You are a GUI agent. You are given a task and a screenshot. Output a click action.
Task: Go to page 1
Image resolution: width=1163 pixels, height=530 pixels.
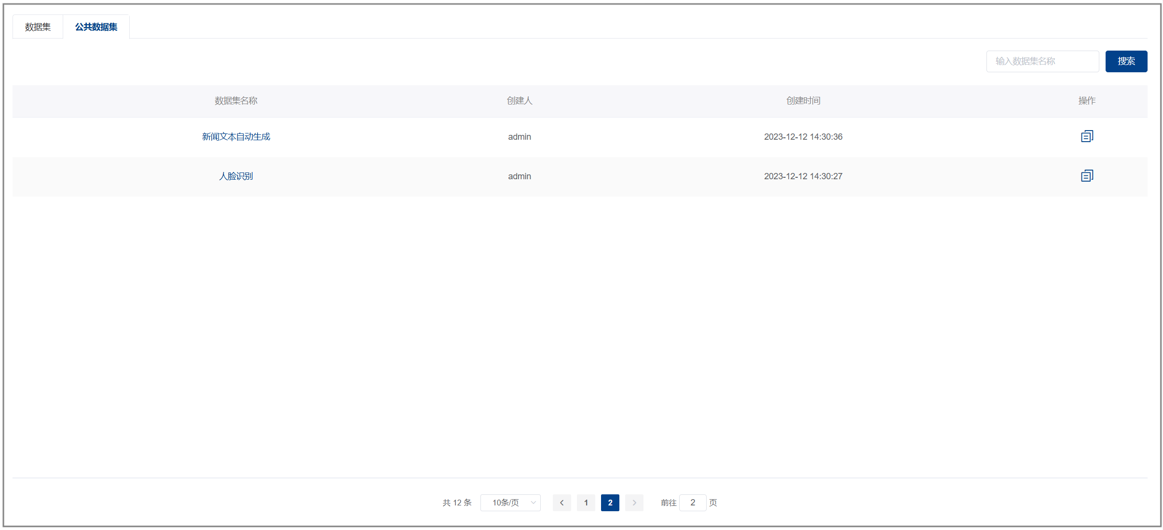(x=586, y=503)
